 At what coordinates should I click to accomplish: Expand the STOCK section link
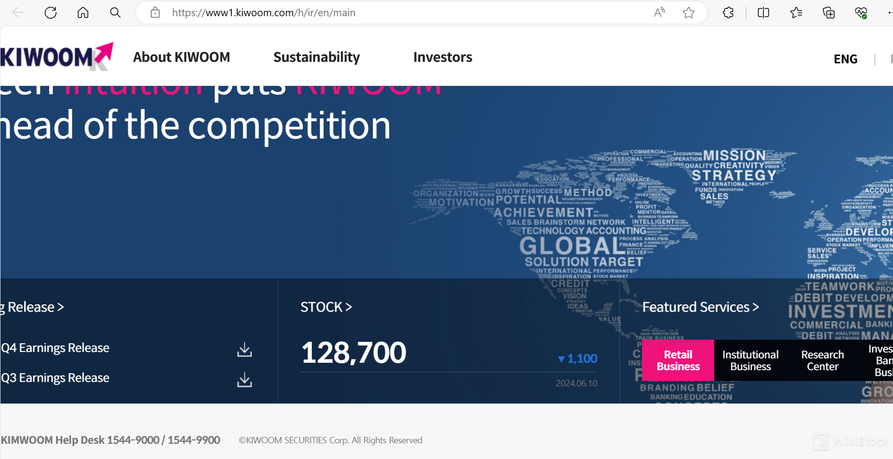[326, 307]
